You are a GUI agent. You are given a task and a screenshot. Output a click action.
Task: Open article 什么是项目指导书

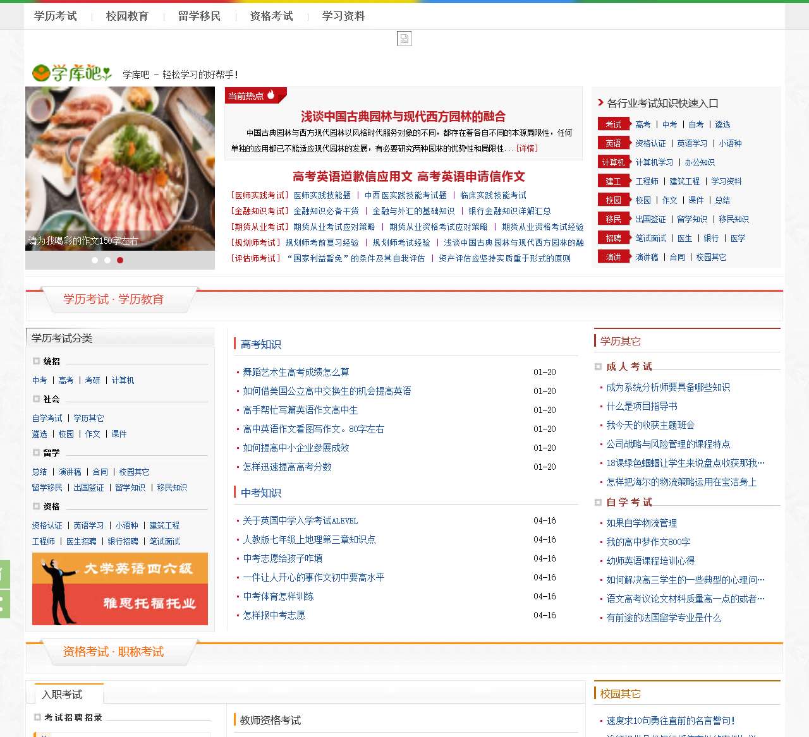pos(642,406)
